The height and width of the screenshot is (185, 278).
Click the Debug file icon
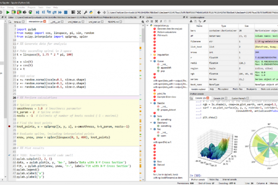(38, 12)
